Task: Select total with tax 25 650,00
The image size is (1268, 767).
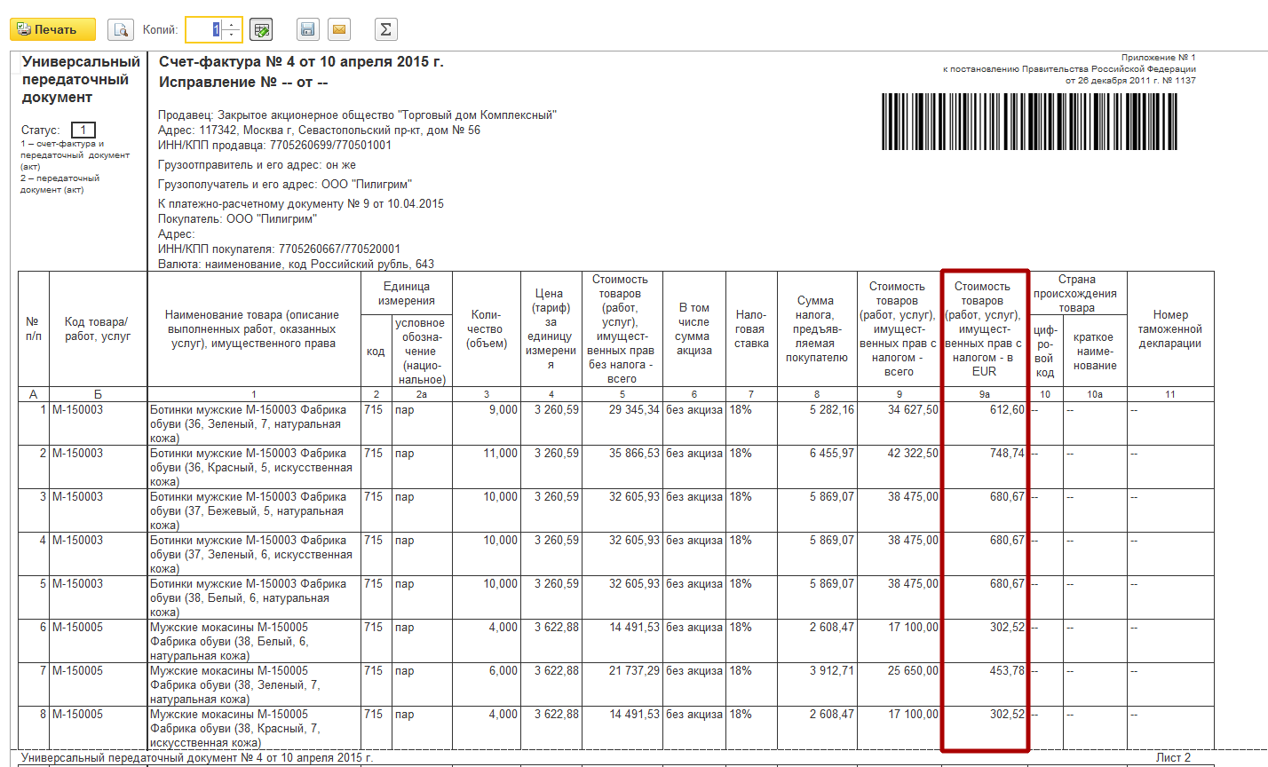Action: coord(913,671)
